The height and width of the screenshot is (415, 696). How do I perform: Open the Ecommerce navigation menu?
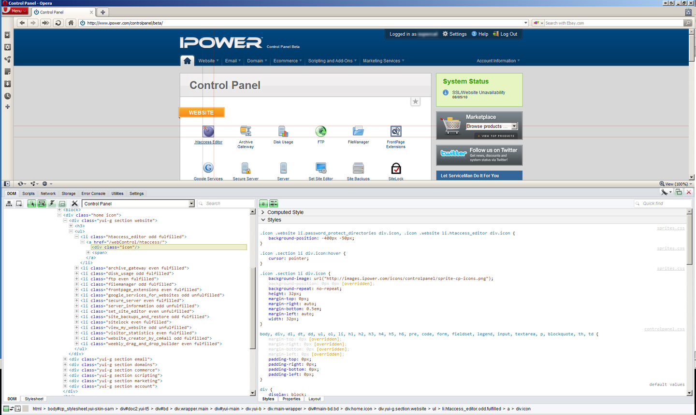pyautogui.click(x=287, y=61)
